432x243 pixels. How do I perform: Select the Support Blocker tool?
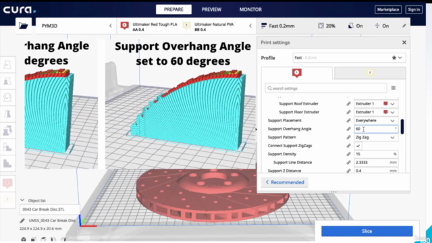(x=7, y=147)
